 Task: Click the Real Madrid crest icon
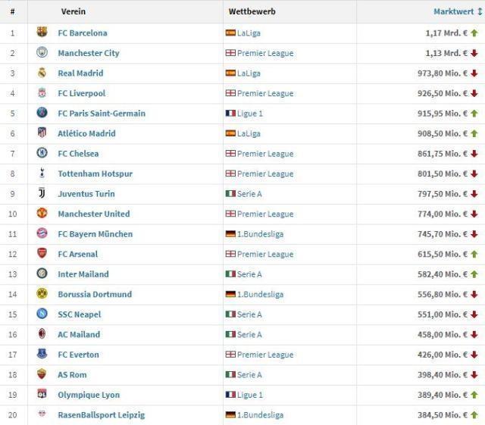[x=42, y=73]
